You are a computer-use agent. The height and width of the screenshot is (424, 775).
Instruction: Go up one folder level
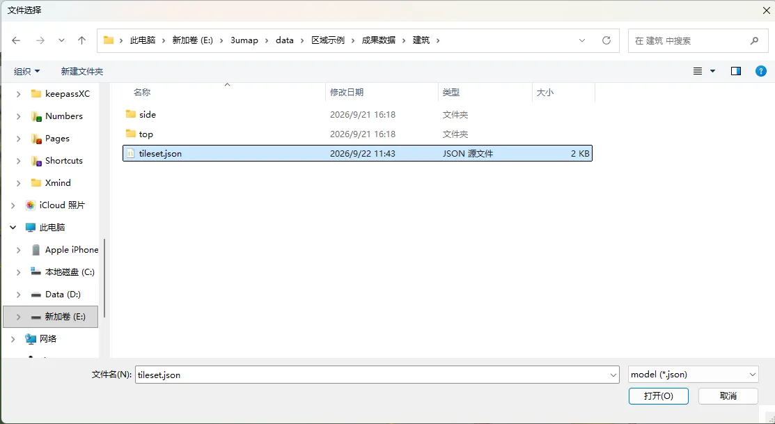[81, 40]
